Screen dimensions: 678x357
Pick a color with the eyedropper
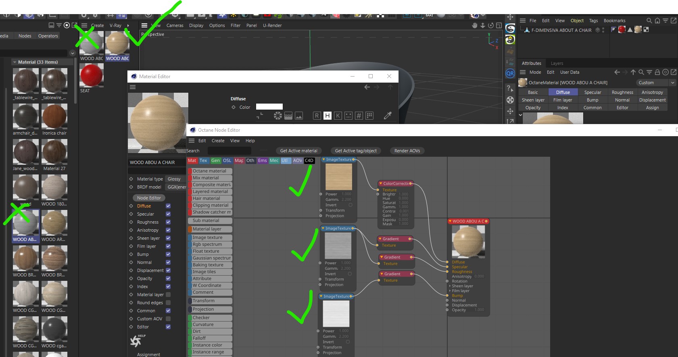click(x=388, y=116)
